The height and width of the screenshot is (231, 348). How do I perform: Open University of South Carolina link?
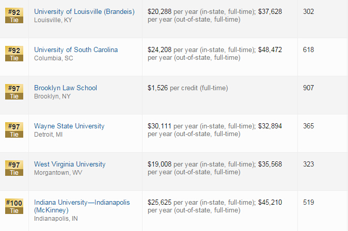click(76, 49)
